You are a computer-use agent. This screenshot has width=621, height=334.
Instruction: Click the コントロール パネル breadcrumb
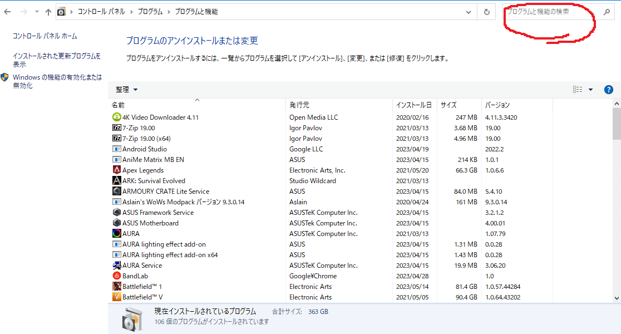pos(101,12)
